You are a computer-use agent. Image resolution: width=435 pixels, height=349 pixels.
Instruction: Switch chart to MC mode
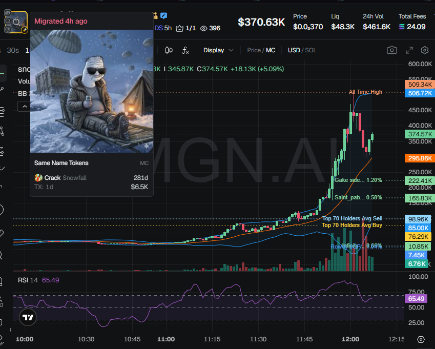click(x=271, y=50)
